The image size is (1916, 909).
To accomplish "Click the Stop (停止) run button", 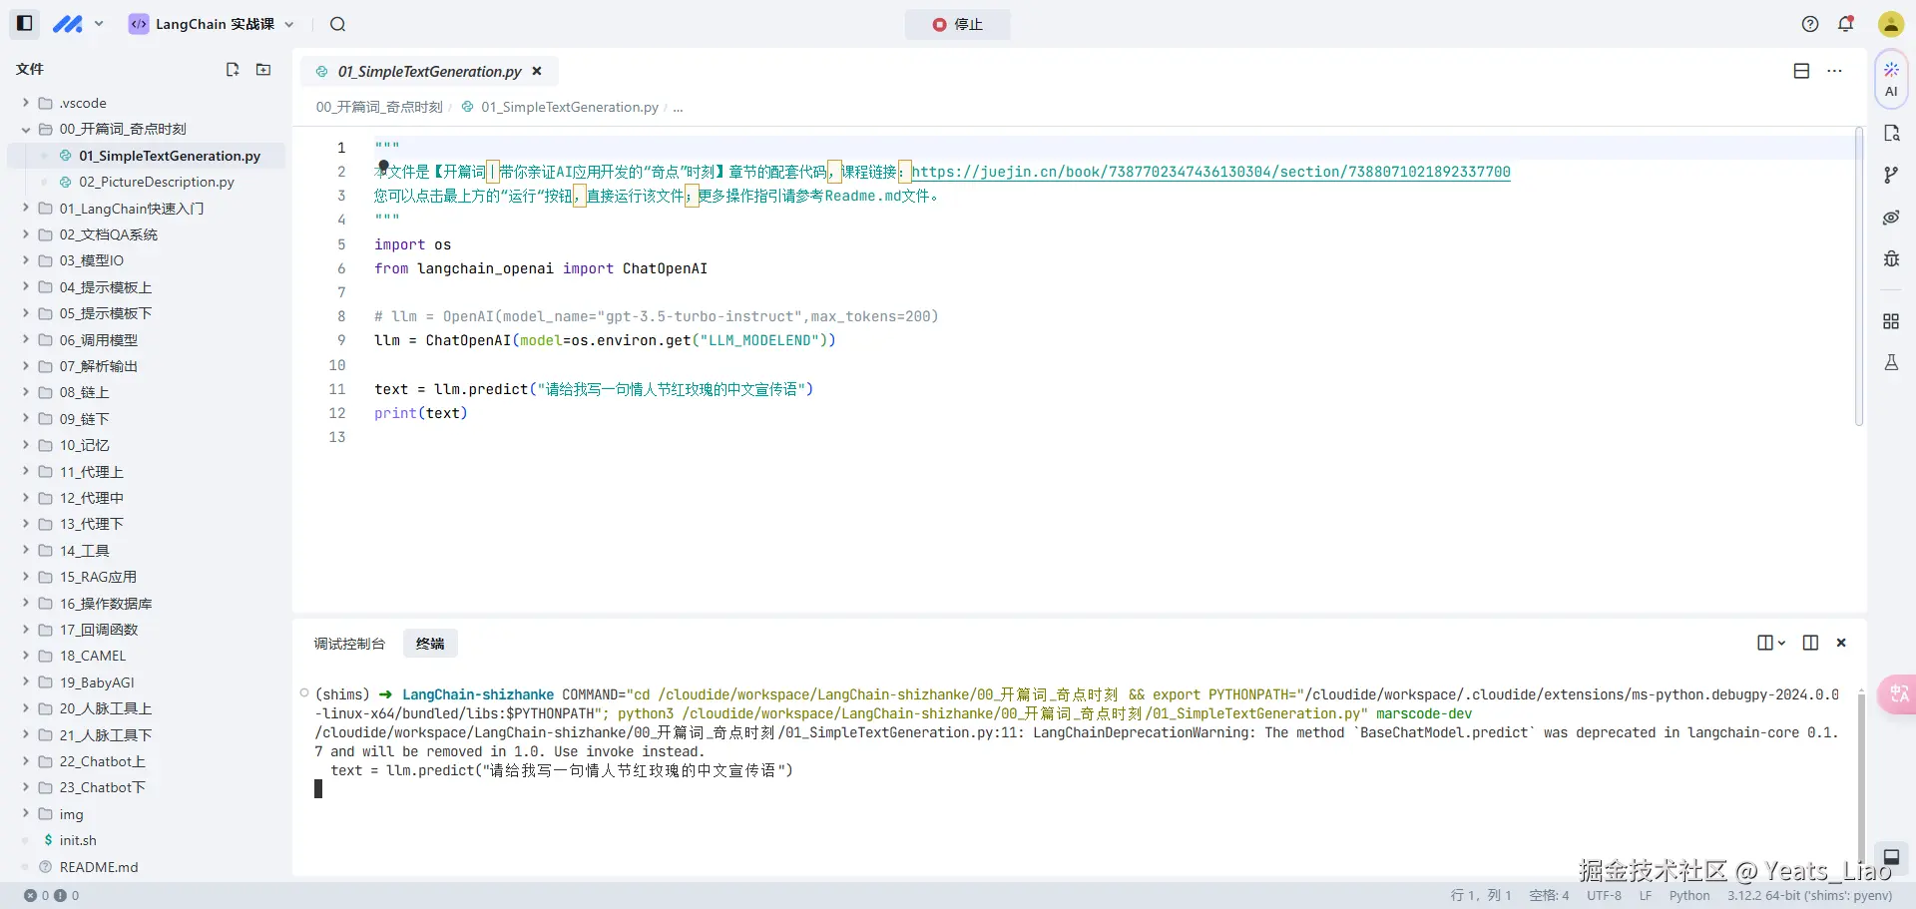I will click(x=957, y=24).
